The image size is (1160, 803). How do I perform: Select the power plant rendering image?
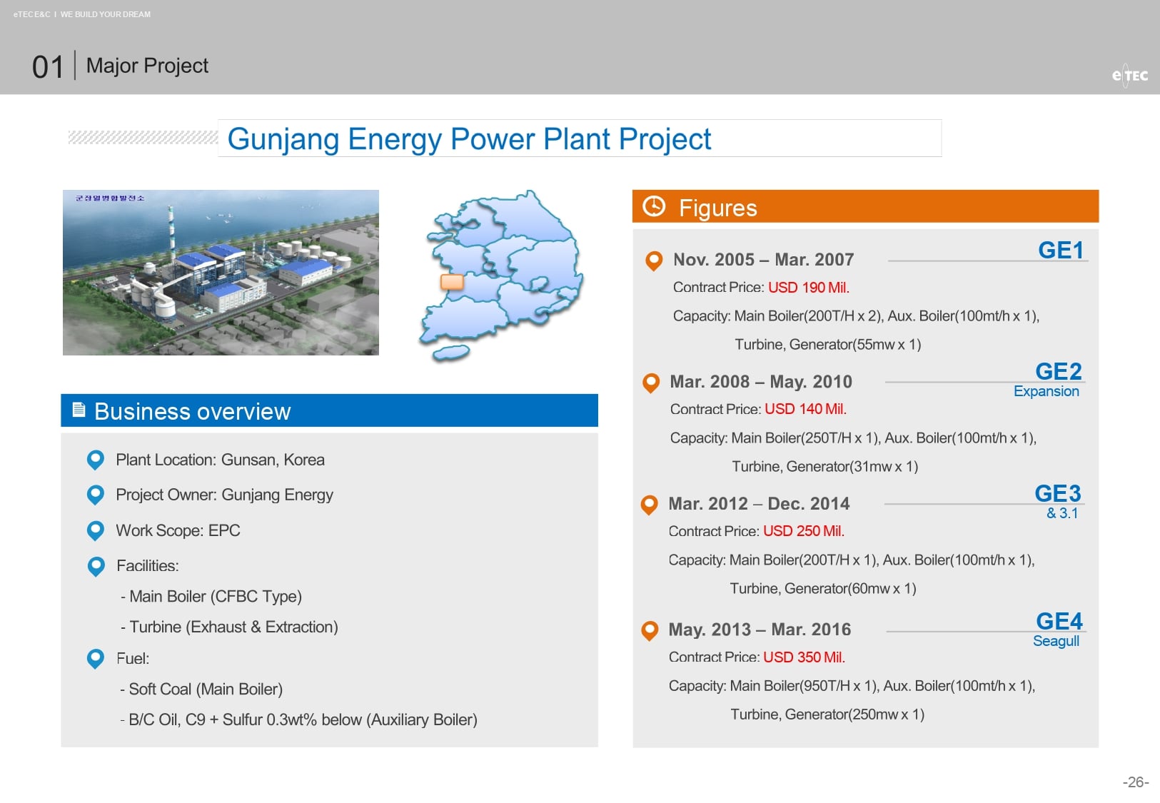coord(221,273)
